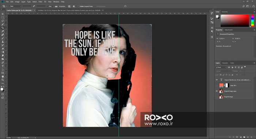Open the File menu
The image size is (256, 139).
(x=7, y=2)
